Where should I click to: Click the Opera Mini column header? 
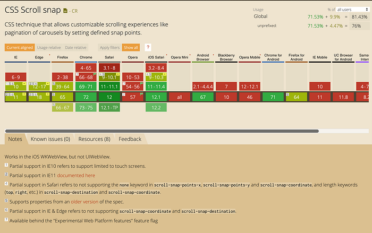(x=180, y=57)
